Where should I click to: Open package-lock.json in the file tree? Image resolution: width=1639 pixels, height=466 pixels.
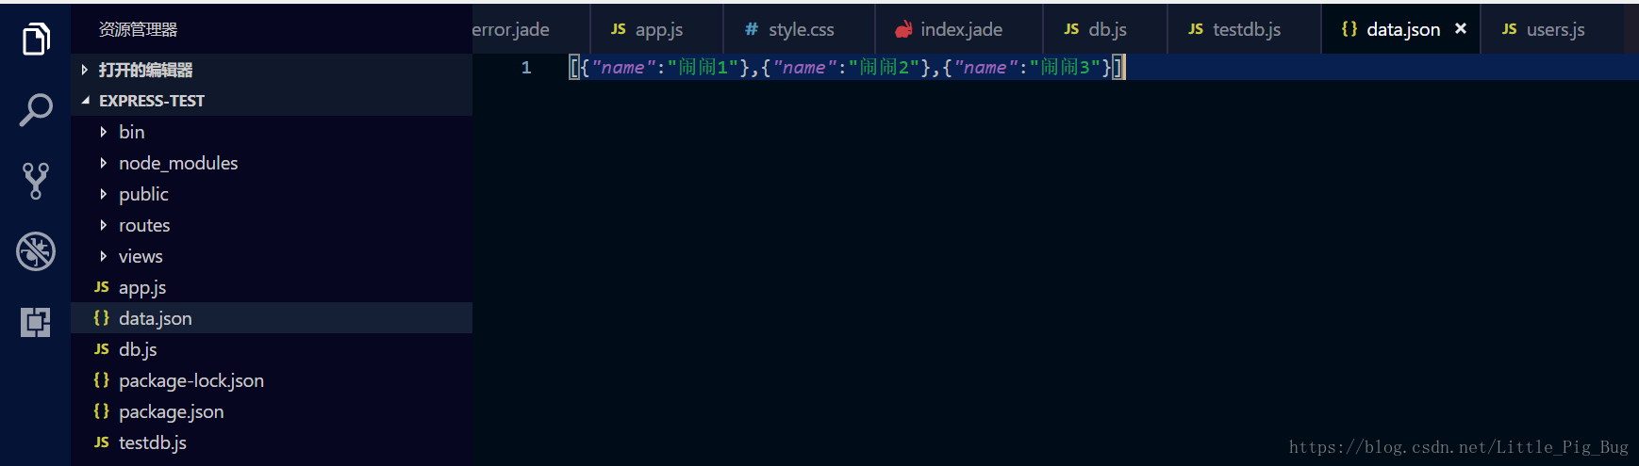click(x=272, y=380)
